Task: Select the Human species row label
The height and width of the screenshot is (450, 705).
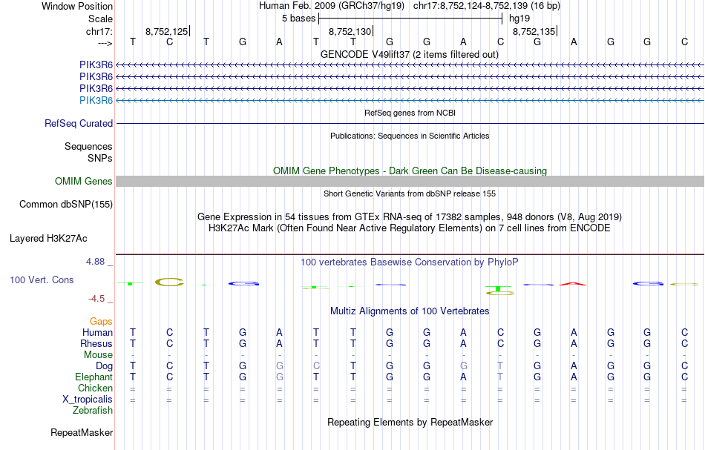Action: 97,332
